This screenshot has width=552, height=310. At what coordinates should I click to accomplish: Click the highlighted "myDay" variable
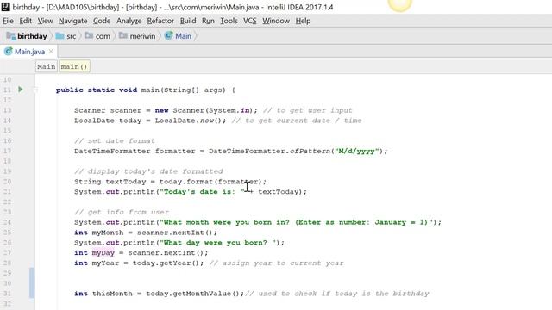(103, 252)
